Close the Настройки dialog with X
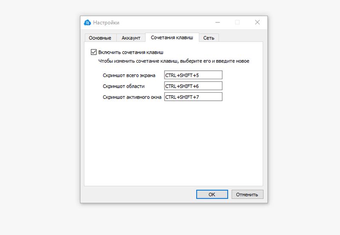Viewport: 340px width, 235px height. 257,22
